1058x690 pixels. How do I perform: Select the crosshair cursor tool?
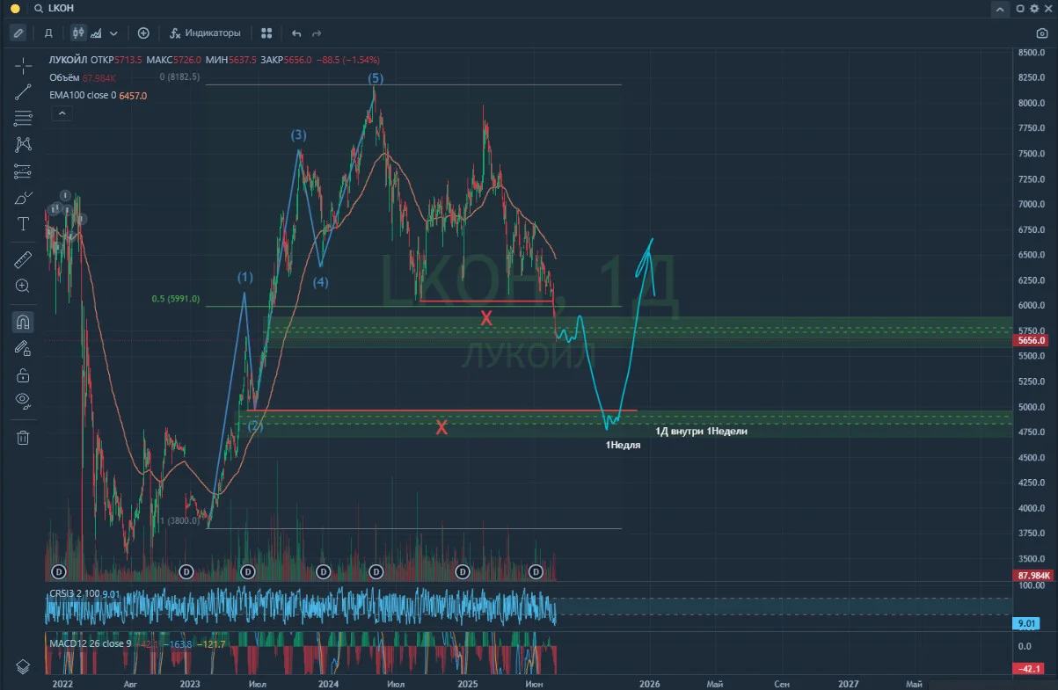(x=23, y=65)
